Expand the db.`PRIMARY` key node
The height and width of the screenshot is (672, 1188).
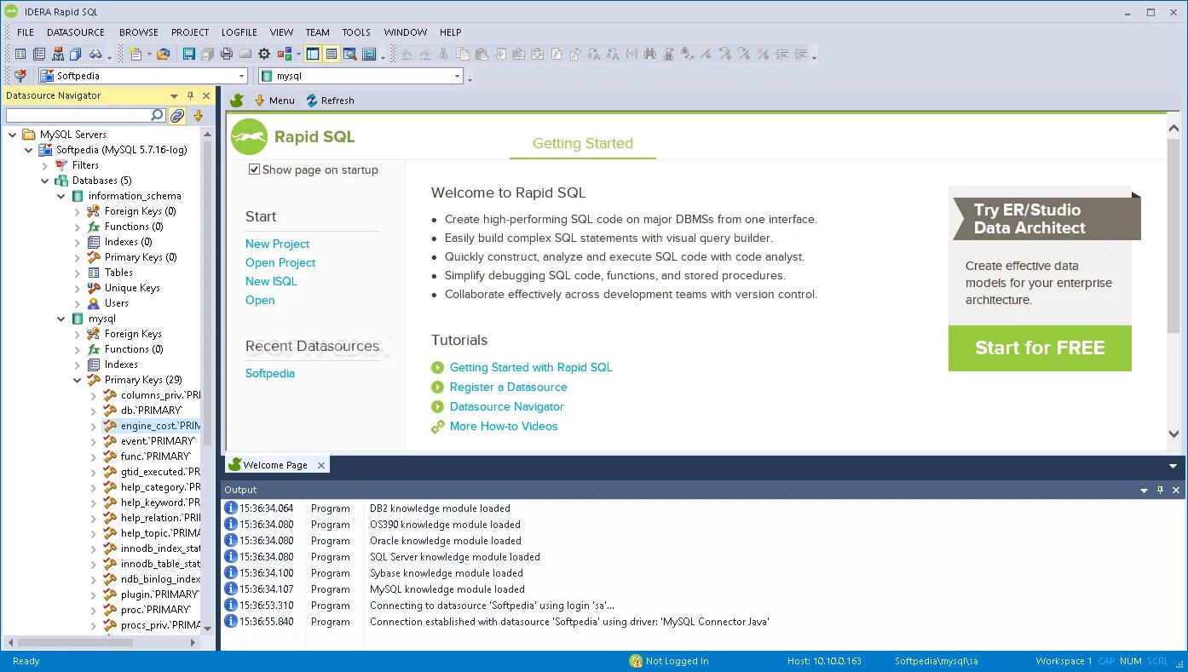[x=94, y=411]
